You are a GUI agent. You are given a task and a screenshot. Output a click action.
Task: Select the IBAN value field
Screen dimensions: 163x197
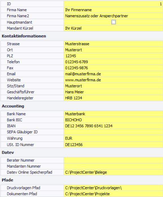tap(113, 126)
